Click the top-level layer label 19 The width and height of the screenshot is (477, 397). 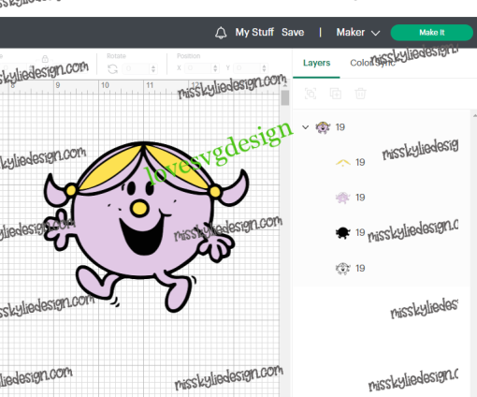point(340,127)
